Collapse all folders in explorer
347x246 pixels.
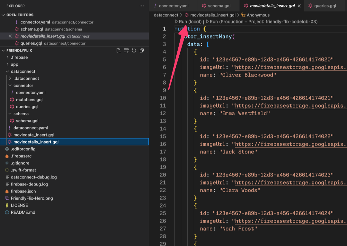[142, 50]
